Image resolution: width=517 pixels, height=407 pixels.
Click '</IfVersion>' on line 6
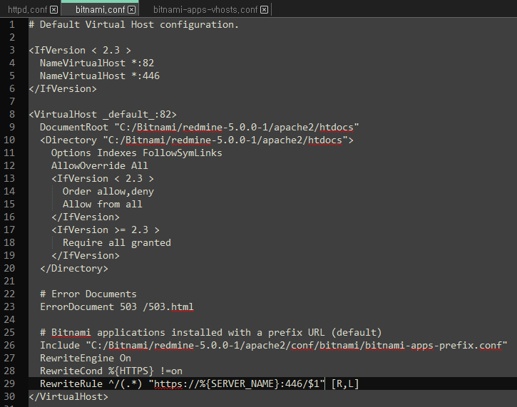[63, 88]
